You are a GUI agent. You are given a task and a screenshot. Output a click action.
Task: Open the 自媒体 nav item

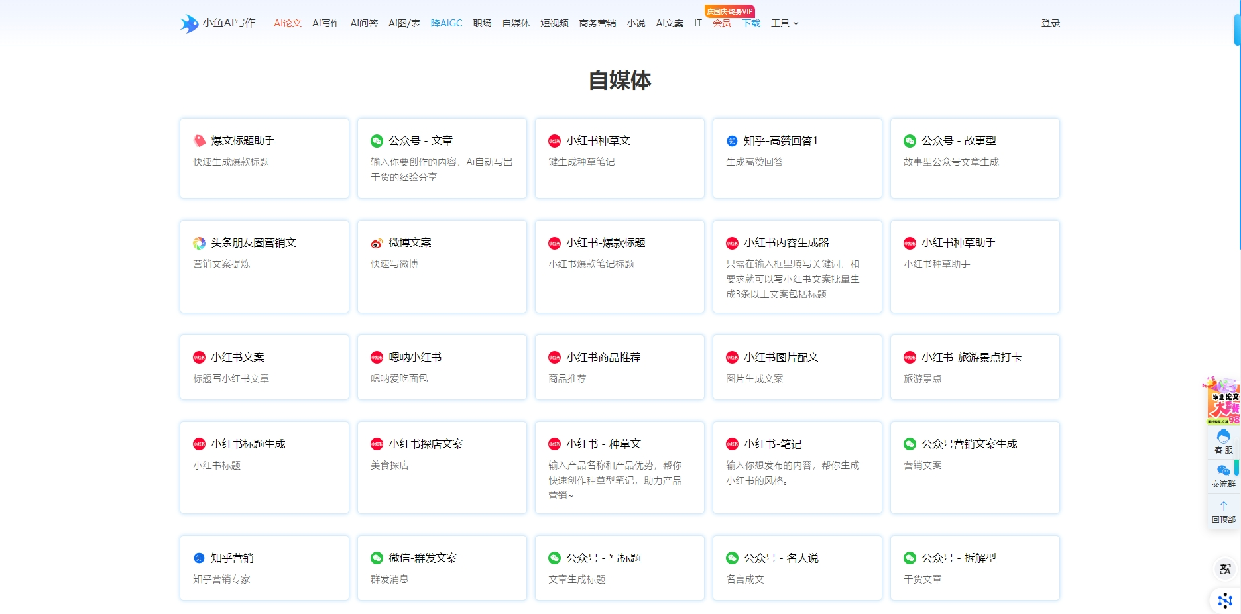point(516,23)
